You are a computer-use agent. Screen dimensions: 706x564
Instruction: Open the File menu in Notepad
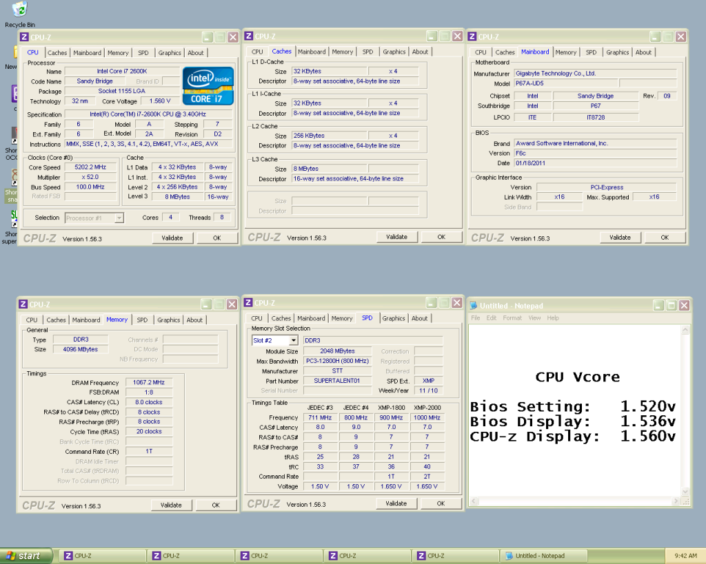(475, 318)
